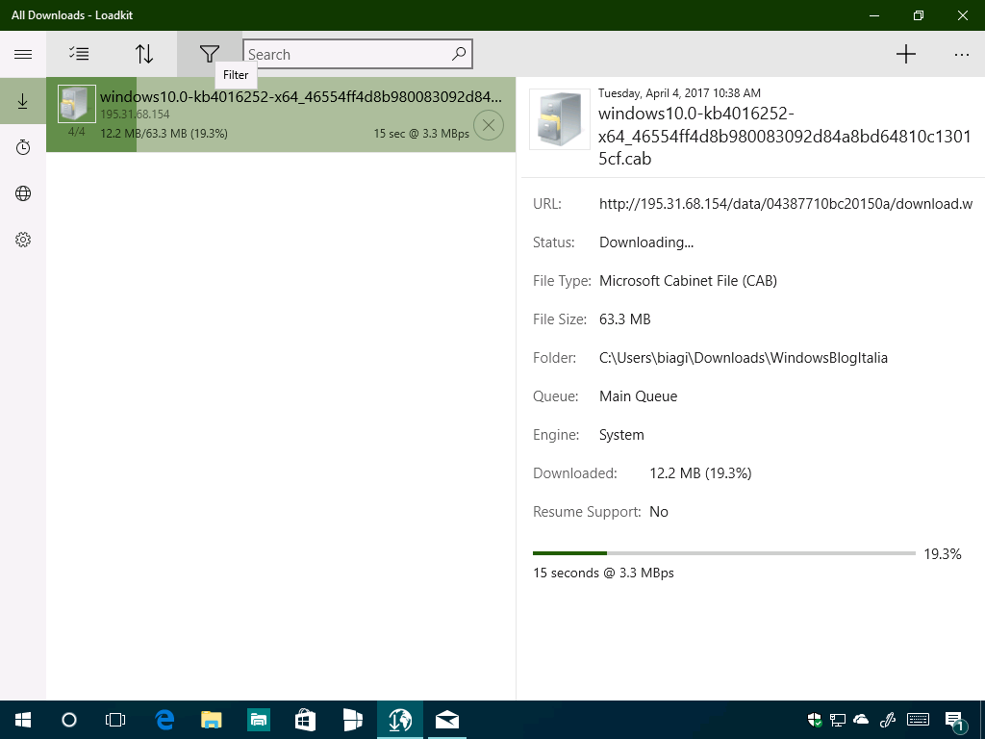Open OneDrive cloud tray icon
The width and height of the screenshot is (985, 739).
pos(861,720)
